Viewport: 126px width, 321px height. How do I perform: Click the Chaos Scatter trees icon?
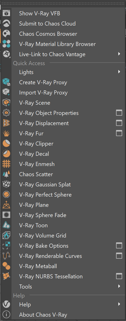[x=6, y=174]
